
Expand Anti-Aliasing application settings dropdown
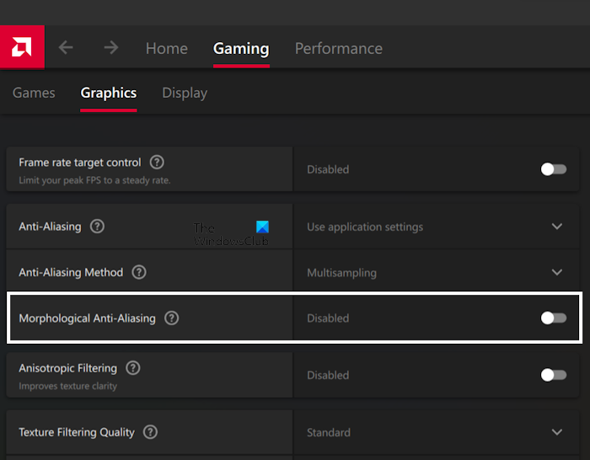[556, 227]
